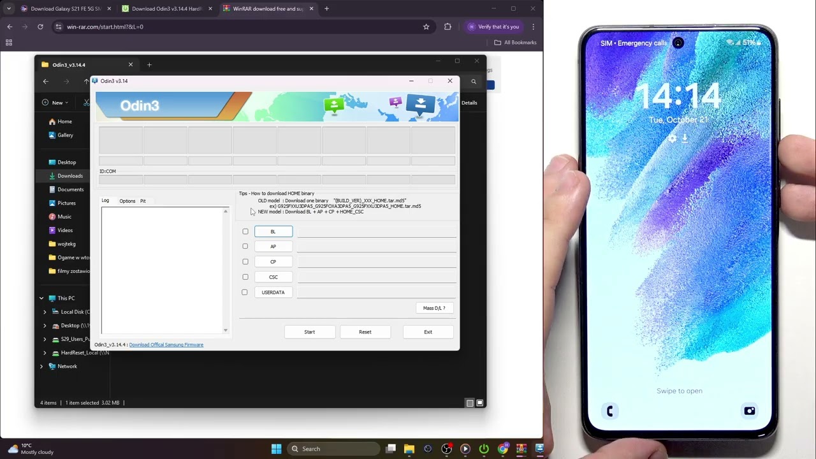Screen dimensions: 816x459
Task: Reload the win-rar.com page
Action: point(40,27)
